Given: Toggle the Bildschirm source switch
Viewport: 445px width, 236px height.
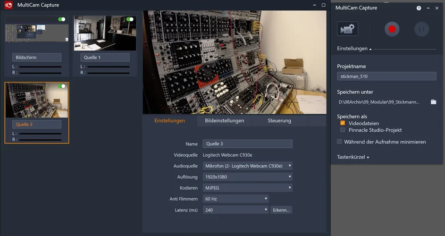Looking at the screenshot, I should tap(62, 19).
